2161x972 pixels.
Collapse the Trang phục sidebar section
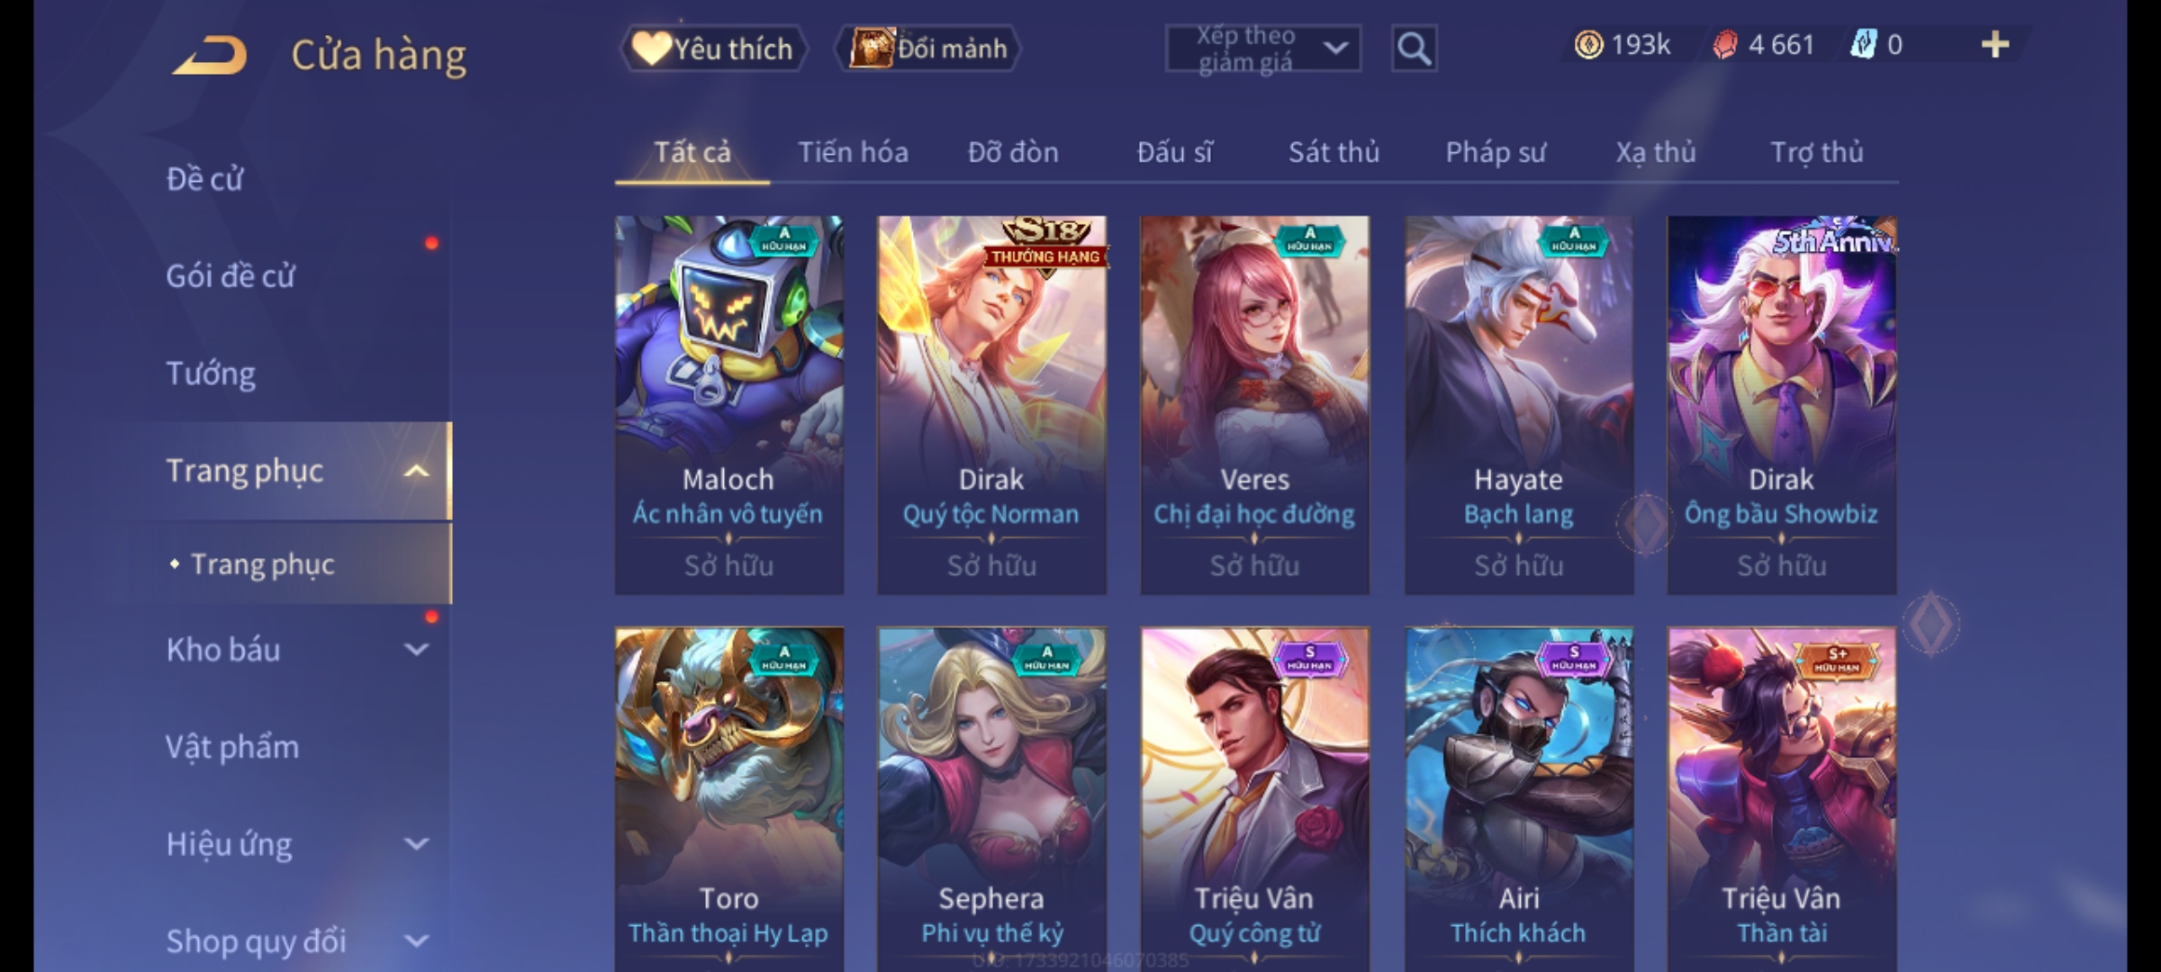pos(416,471)
